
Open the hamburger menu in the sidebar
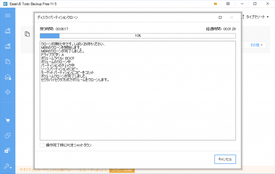tap(8, 16)
